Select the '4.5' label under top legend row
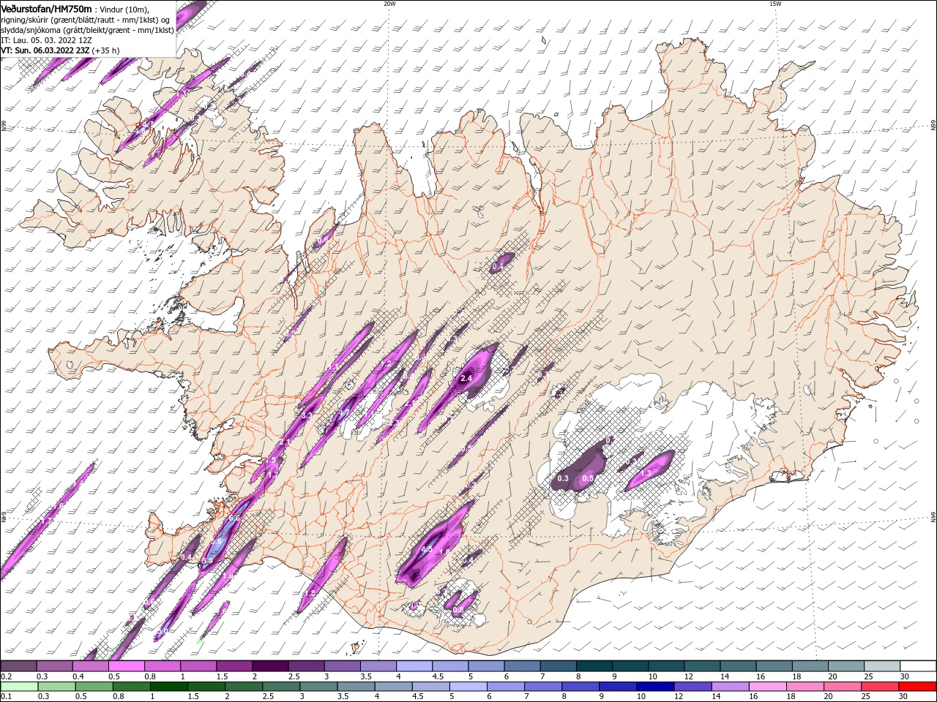The height and width of the screenshot is (702, 937). tap(438, 676)
